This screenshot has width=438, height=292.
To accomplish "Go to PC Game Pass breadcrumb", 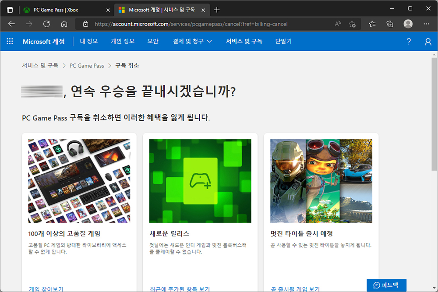I will (x=87, y=66).
